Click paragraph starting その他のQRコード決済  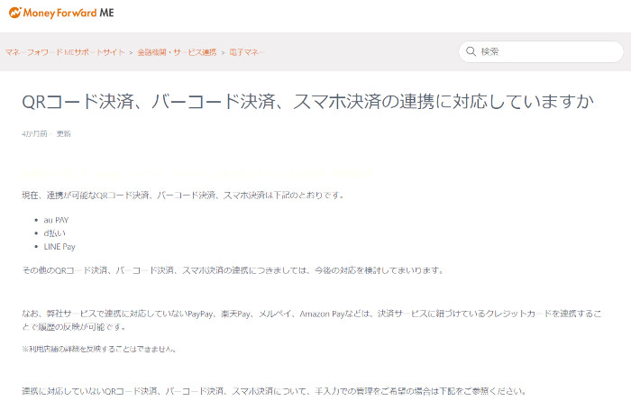[x=233, y=270]
